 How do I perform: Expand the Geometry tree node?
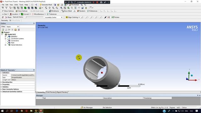click(5, 36)
